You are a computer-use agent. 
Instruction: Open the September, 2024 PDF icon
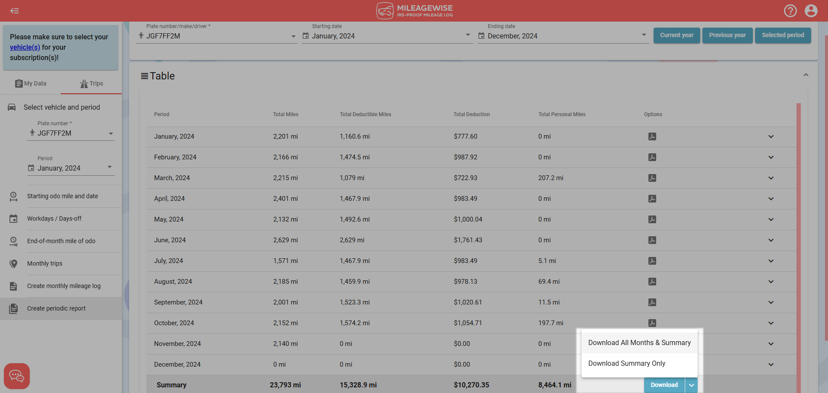[652, 302]
